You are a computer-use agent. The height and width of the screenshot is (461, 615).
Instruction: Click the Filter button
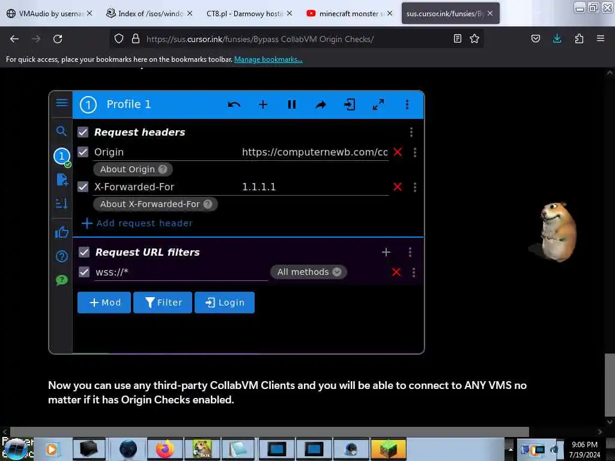[163, 303]
